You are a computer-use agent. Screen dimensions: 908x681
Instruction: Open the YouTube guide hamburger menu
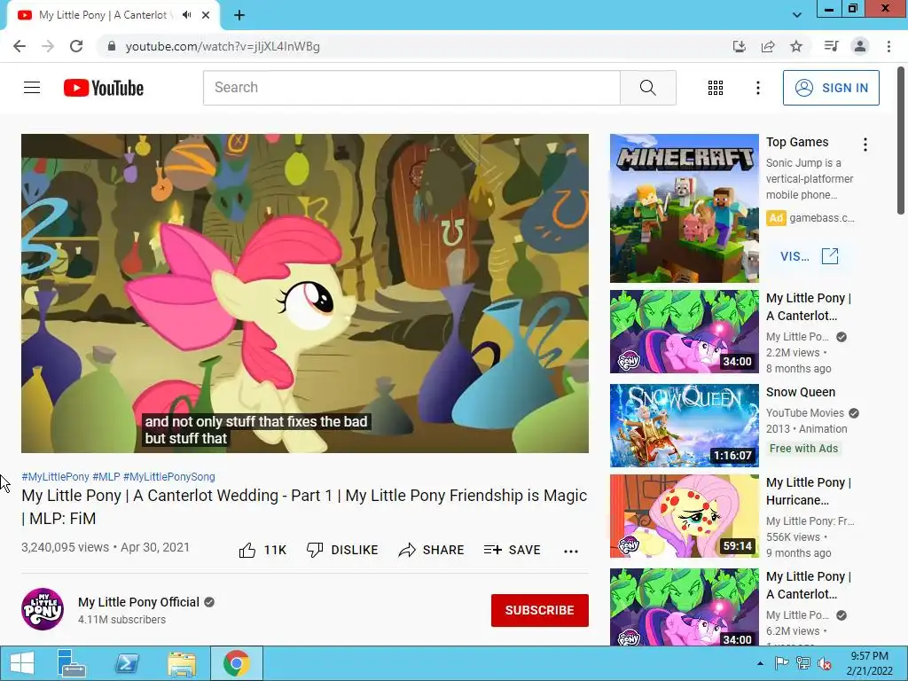pyautogui.click(x=32, y=88)
